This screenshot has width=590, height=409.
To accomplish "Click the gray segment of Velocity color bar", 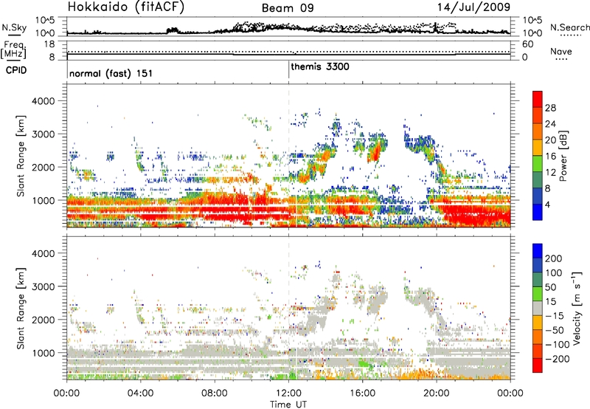I will [x=538, y=308].
